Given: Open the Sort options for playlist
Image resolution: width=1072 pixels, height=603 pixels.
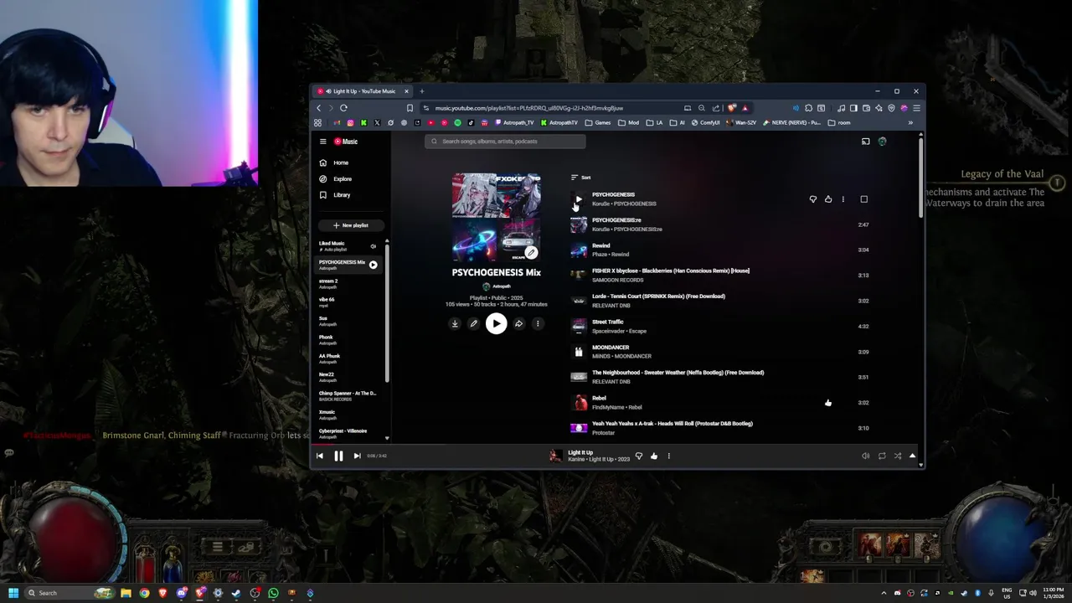Looking at the screenshot, I should [580, 178].
